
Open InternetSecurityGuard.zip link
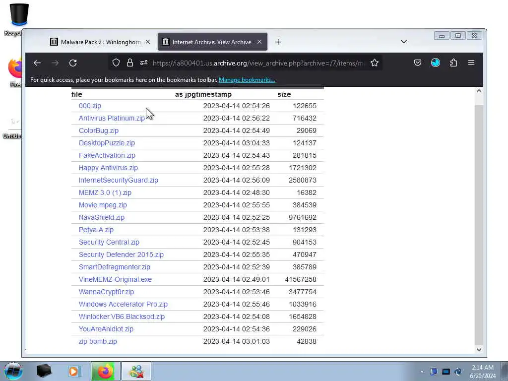(118, 180)
